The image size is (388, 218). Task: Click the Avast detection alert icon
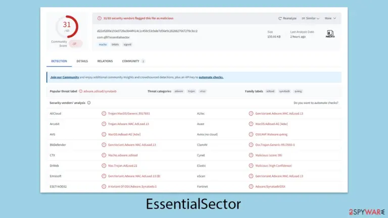251,124
